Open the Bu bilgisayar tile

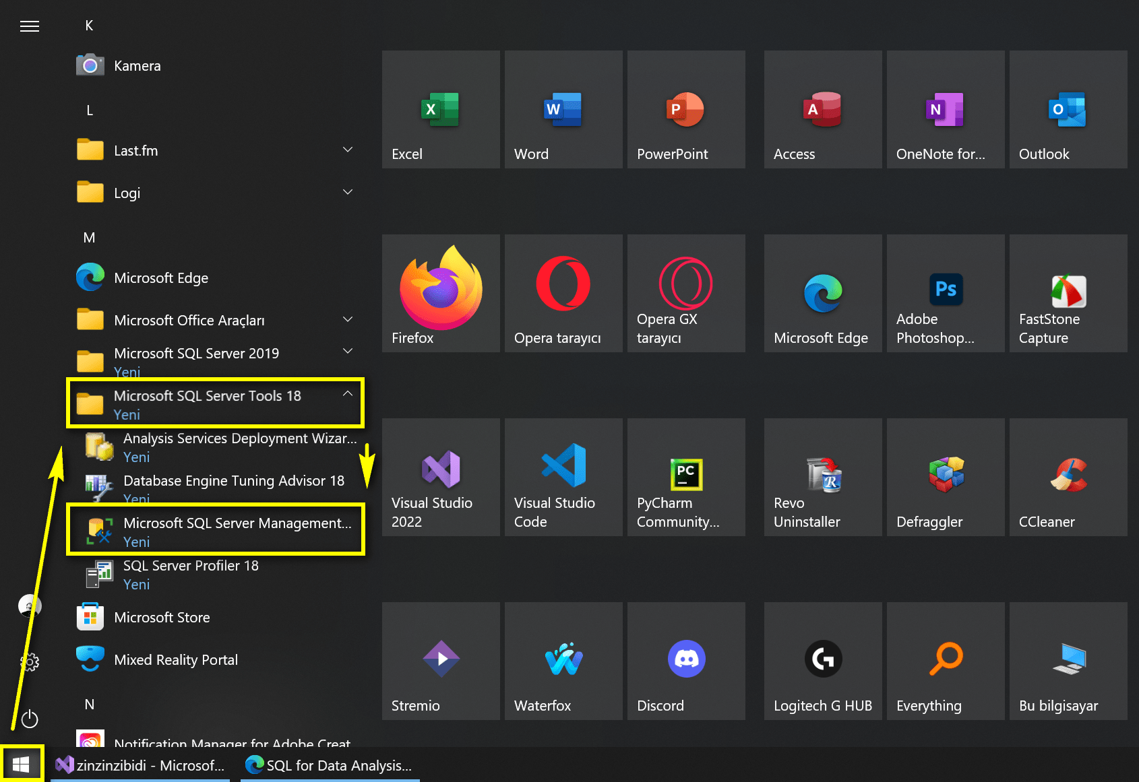[1068, 661]
